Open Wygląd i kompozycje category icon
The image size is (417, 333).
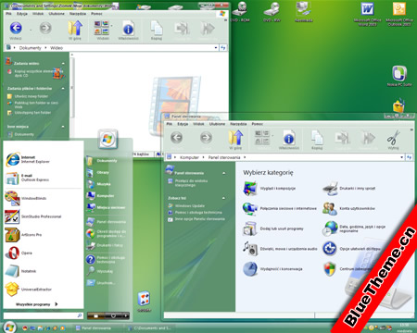click(250, 189)
